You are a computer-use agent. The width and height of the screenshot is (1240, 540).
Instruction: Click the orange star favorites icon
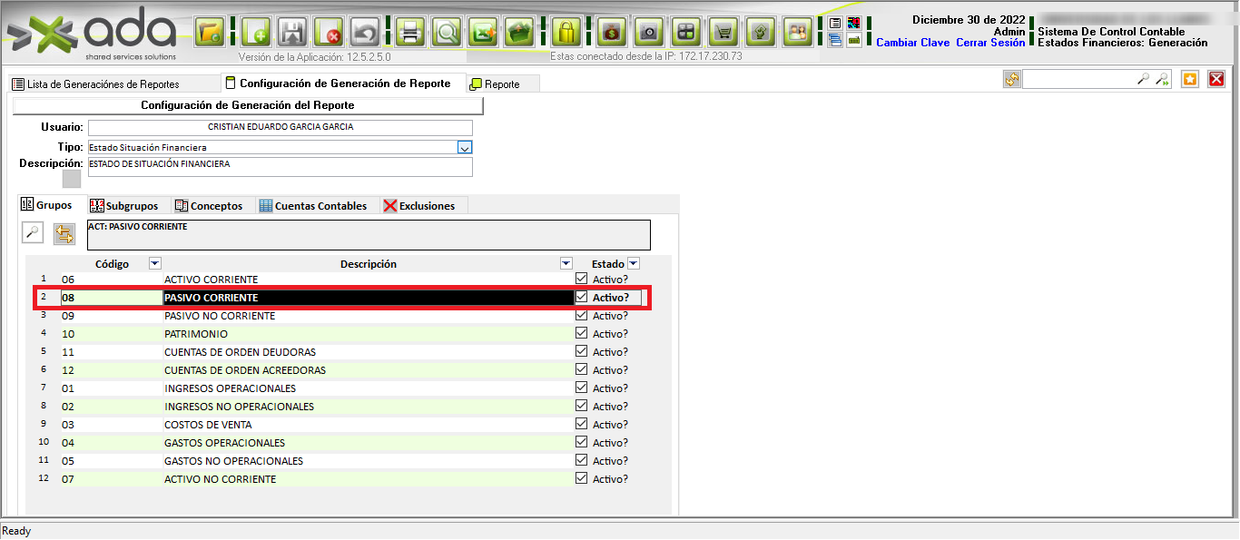pos(1190,80)
